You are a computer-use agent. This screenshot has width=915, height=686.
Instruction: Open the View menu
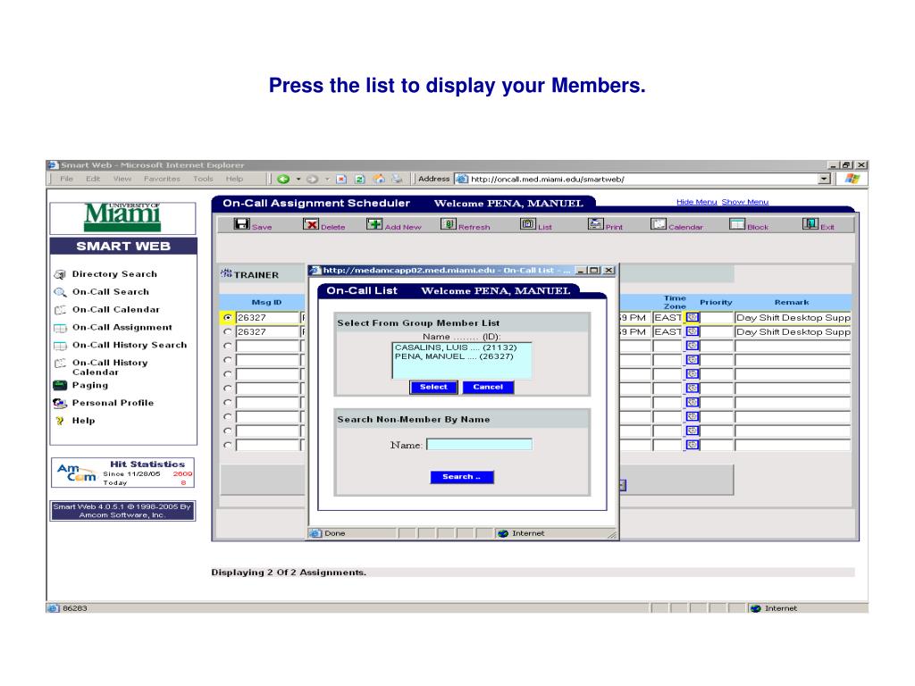(x=122, y=179)
